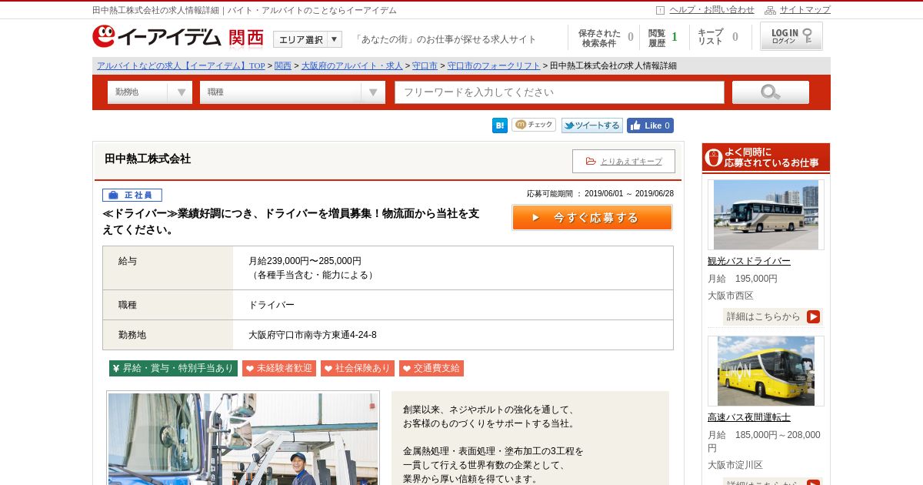923x485 pixels.
Task: Click the sitemap icon
Action: click(x=770, y=10)
